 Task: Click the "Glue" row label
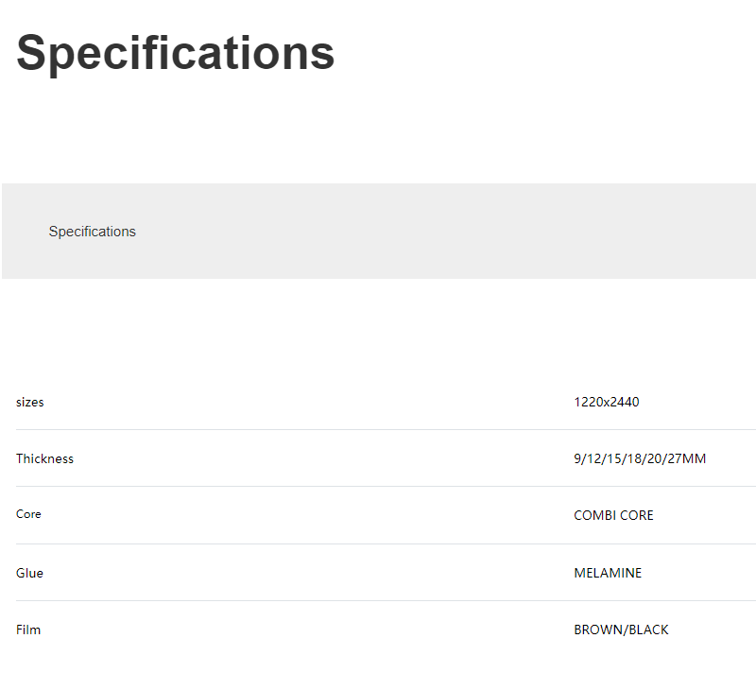[29, 573]
